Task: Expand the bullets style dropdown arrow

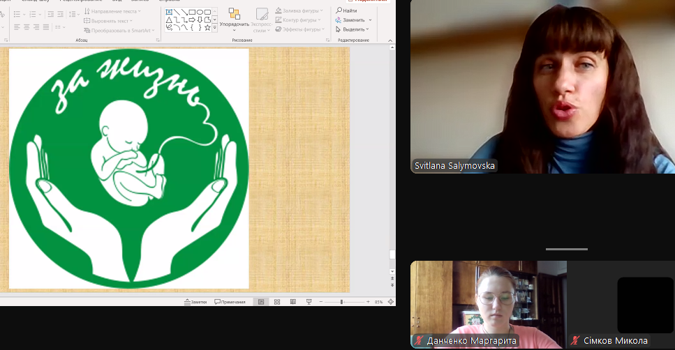Action: point(24,14)
